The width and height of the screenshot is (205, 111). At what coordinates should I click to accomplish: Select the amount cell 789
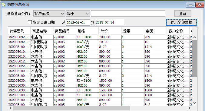[x=155, y=37]
